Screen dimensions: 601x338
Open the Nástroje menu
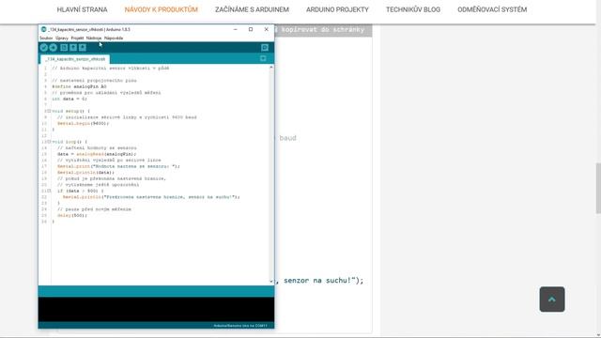pos(94,38)
